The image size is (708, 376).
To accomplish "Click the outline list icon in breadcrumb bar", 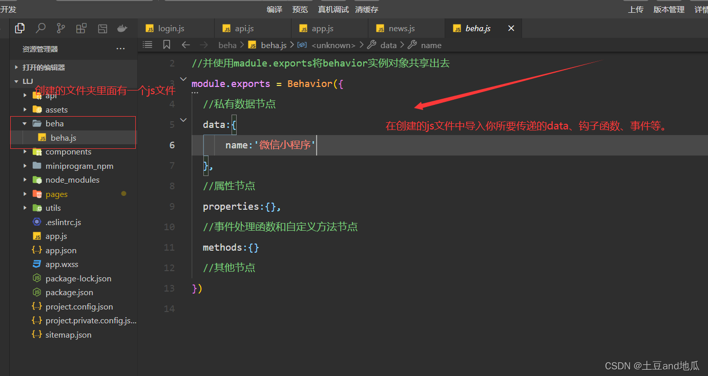I will click(x=148, y=45).
